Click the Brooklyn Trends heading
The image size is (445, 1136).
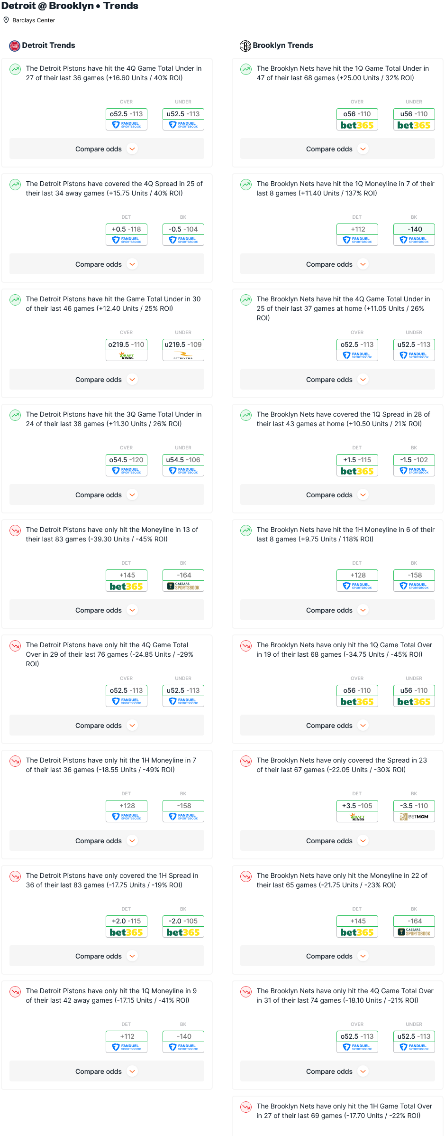(283, 46)
